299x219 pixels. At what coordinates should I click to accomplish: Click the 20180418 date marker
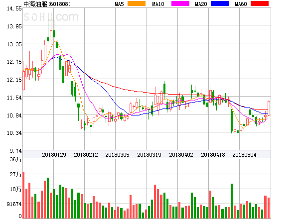[x=213, y=155]
